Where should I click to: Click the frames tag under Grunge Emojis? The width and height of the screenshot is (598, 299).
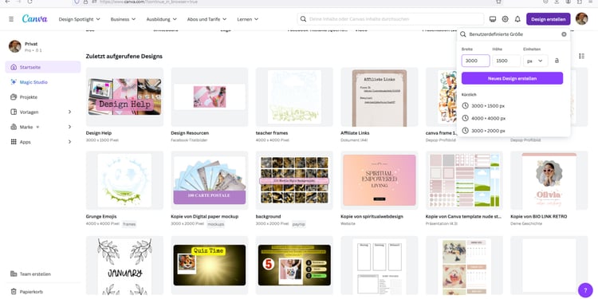(x=129, y=224)
